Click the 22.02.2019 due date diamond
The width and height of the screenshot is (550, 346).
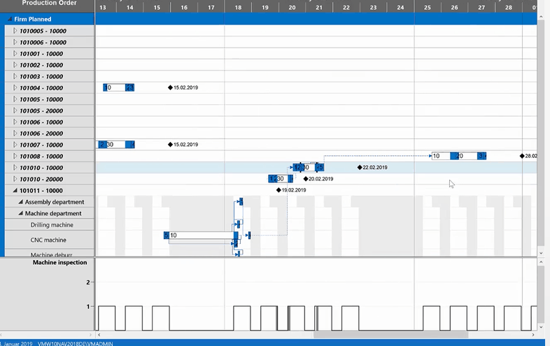(360, 168)
